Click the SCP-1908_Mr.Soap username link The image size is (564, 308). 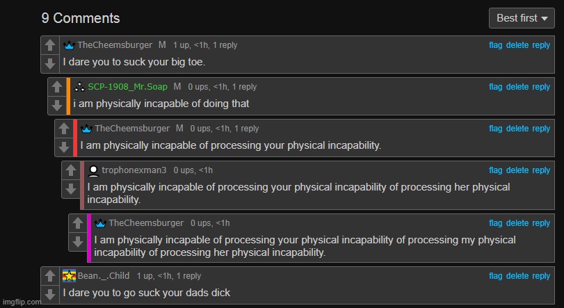127,87
